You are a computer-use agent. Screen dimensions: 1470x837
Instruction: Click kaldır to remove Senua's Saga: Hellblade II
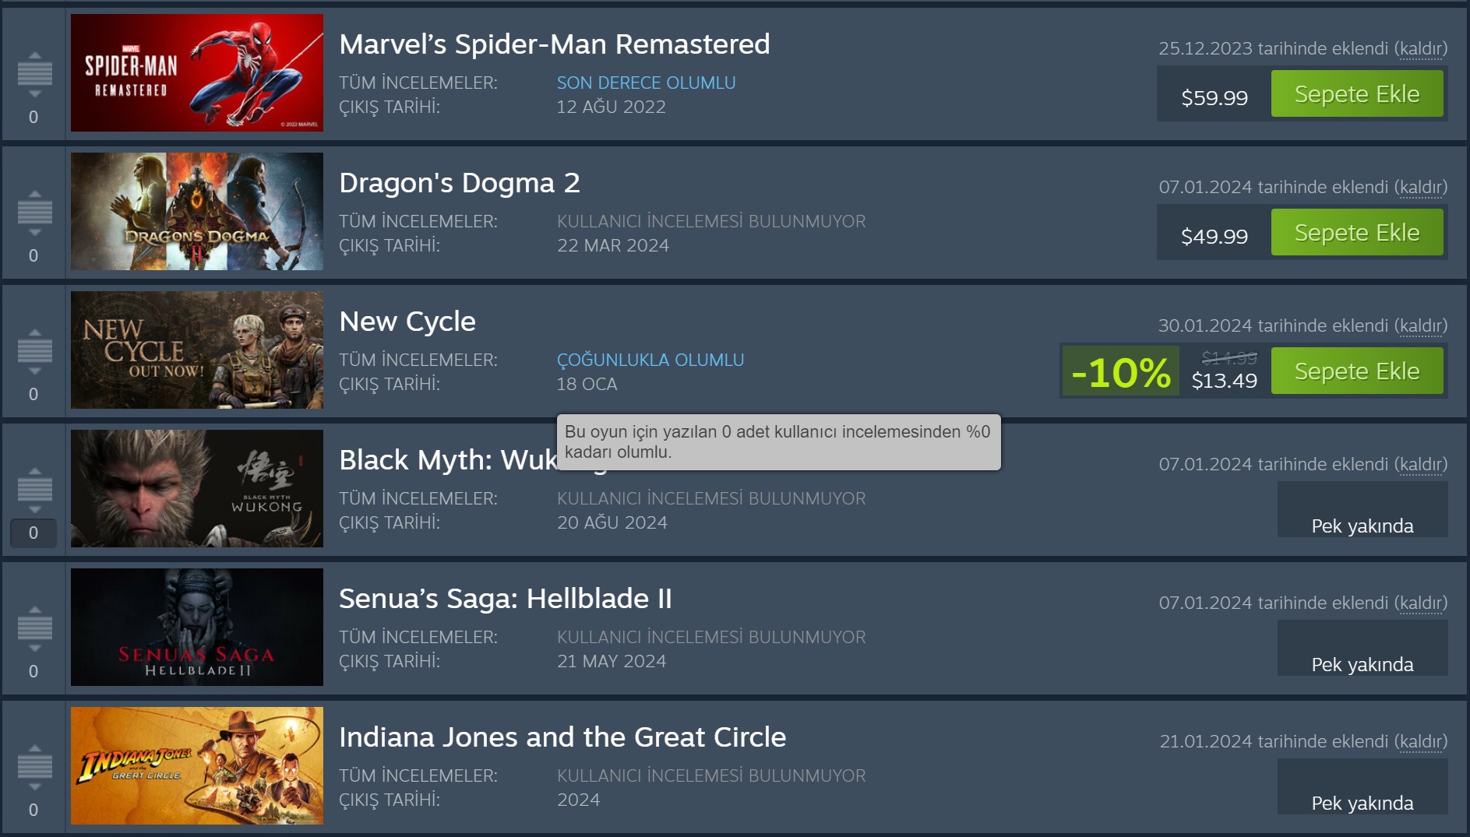tap(1420, 603)
